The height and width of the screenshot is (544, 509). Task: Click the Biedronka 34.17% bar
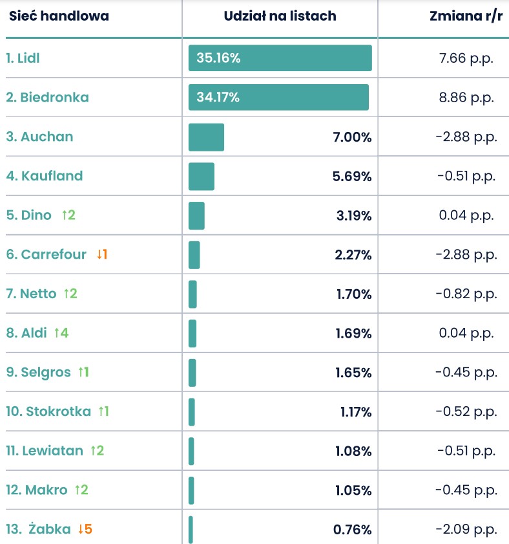click(x=278, y=97)
